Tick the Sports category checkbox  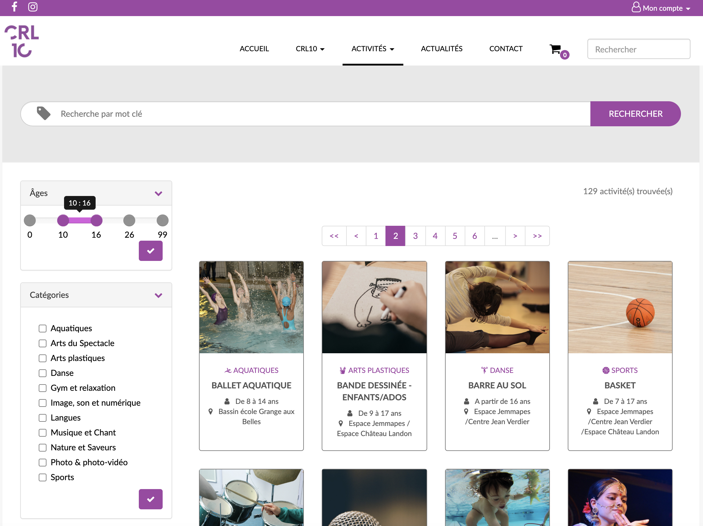(43, 477)
